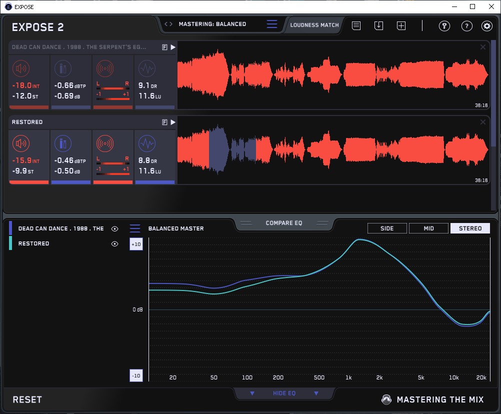501x414 pixels.
Task: Play the Restored track
Action: pyautogui.click(x=173, y=122)
